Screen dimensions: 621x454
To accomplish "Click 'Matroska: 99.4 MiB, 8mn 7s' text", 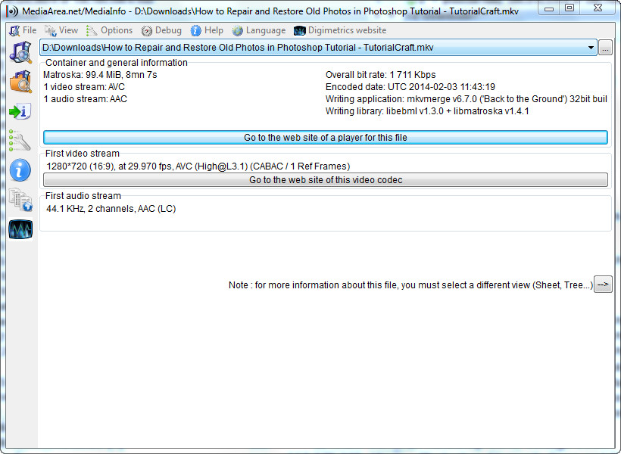I will (x=100, y=75).
